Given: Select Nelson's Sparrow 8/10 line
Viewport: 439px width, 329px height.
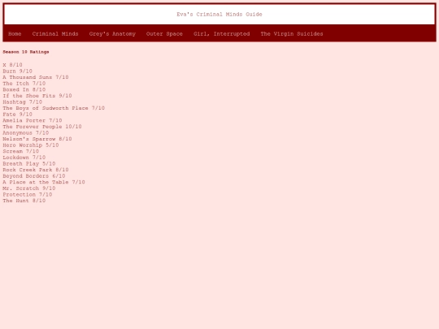Looking at the screenshot, I should click(37, 139).
